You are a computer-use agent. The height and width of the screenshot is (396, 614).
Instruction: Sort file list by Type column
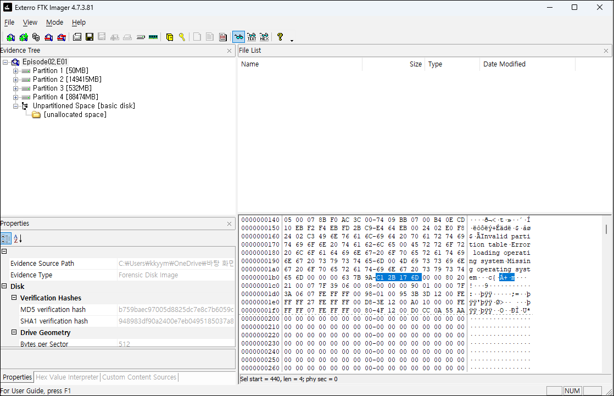453,64
